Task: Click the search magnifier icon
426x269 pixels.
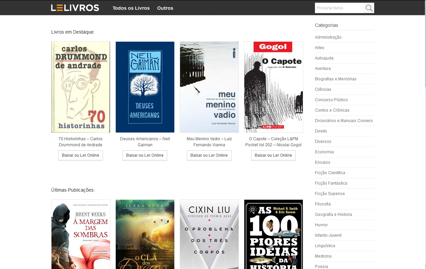Action: (x=369, y=8)
